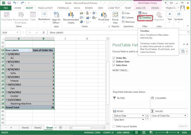Switch to Page Break Preview in status bar
The height and width of the screenshot is (135, 191).
click(x=151, y=132)
